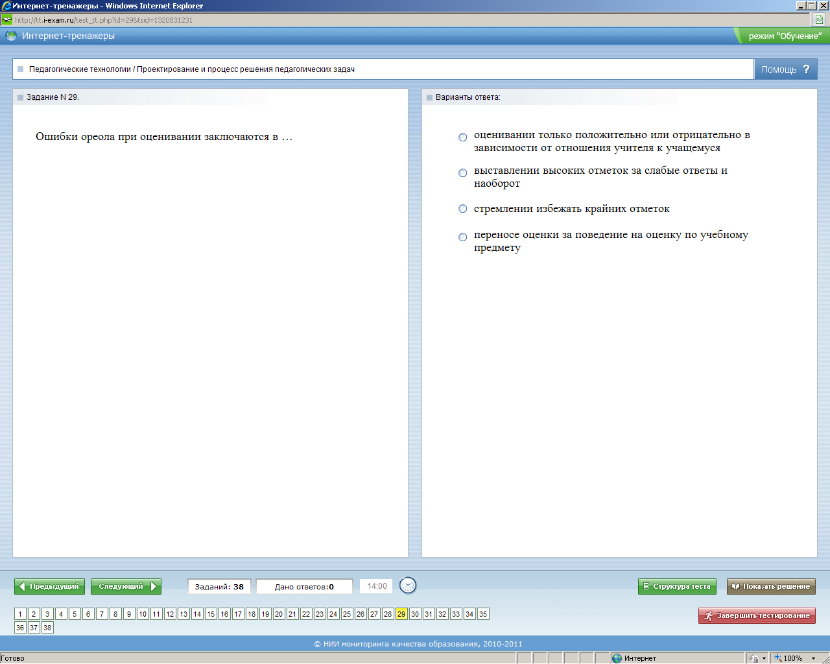
Task: Jump to question 13
Action: [x=184, y=614]
